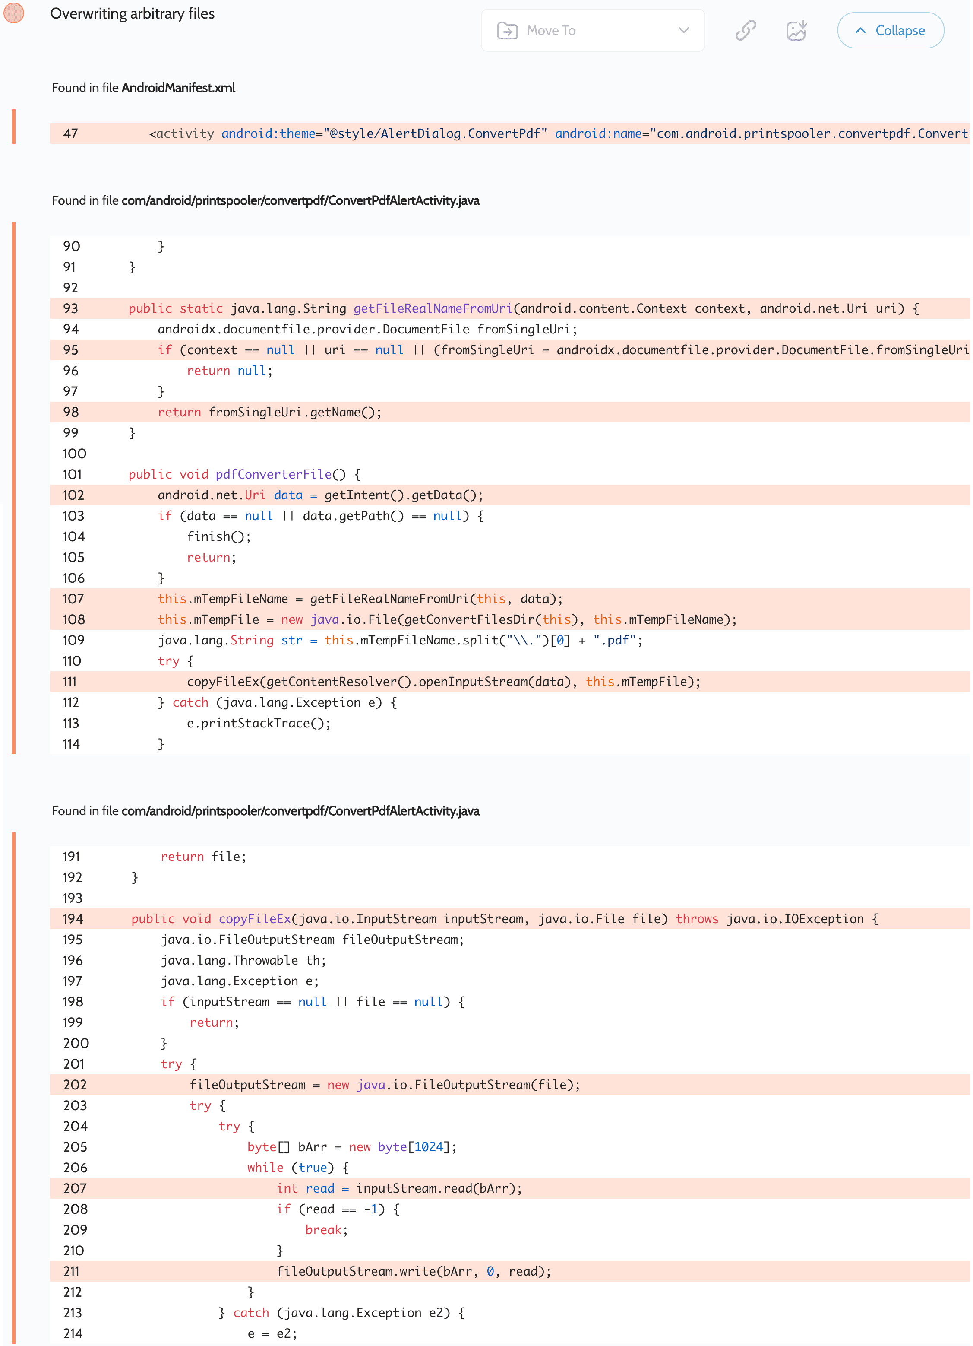
Task: Click line 211 fileOutputStream.write statement
Action: 413,1271
